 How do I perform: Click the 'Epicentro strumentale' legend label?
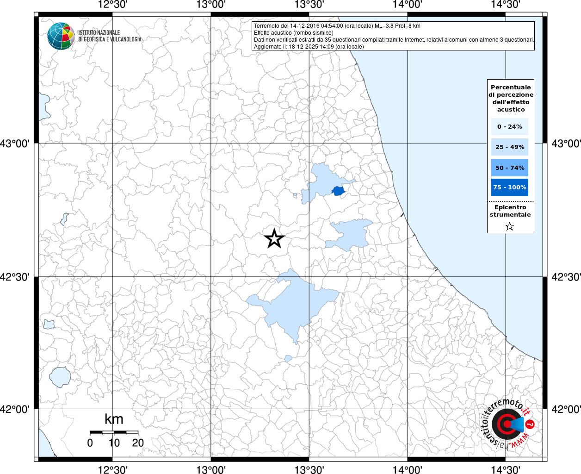(x=510, y=211)
